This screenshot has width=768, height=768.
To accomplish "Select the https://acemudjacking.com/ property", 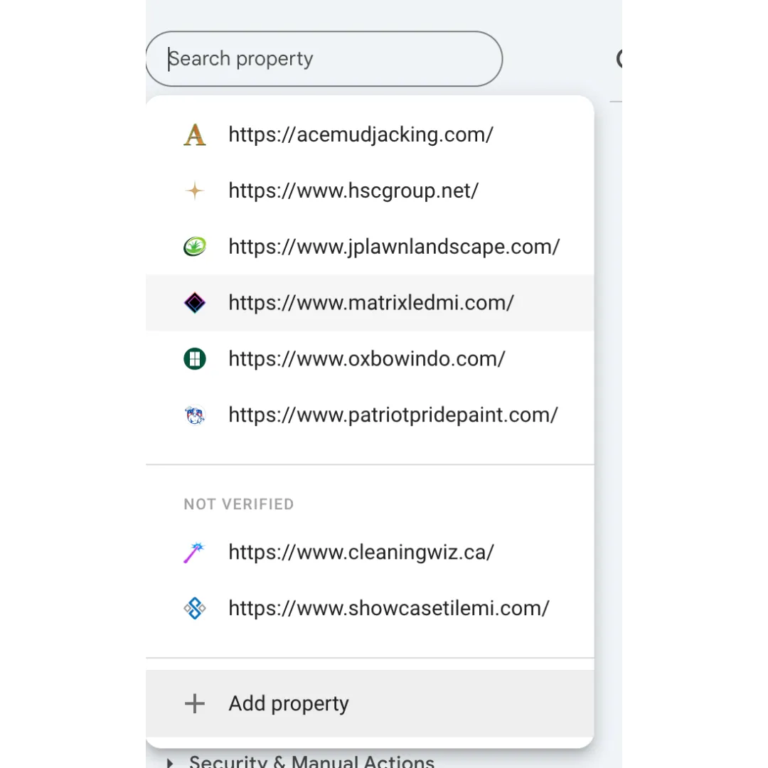I will pos(361,134).
